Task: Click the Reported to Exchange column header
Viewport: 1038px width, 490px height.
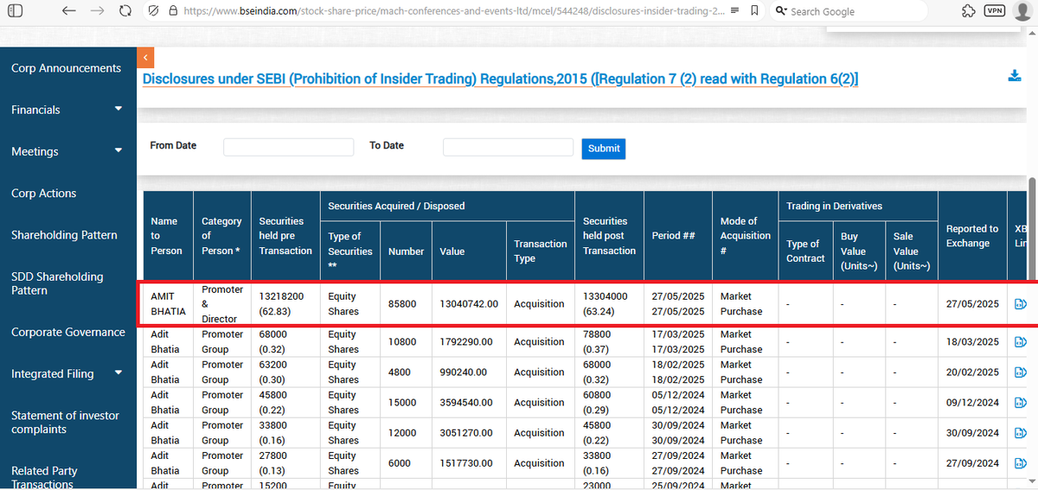Action: 972,236
